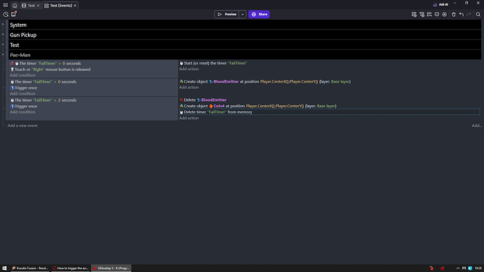The width and height of the screenshot is (484, 272).
Task: Undo the last change
Action: tap(461, 15)
